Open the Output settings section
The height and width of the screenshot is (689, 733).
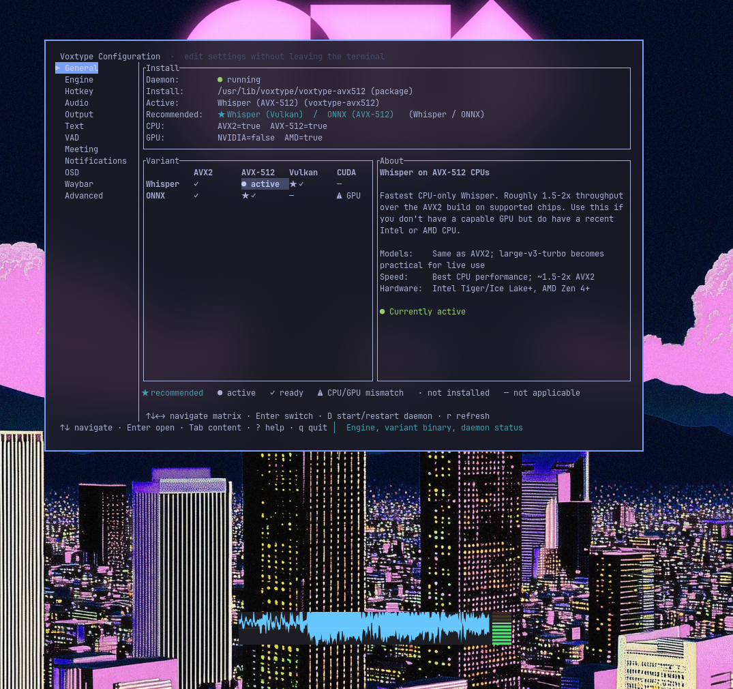click(x=79, y=115)
